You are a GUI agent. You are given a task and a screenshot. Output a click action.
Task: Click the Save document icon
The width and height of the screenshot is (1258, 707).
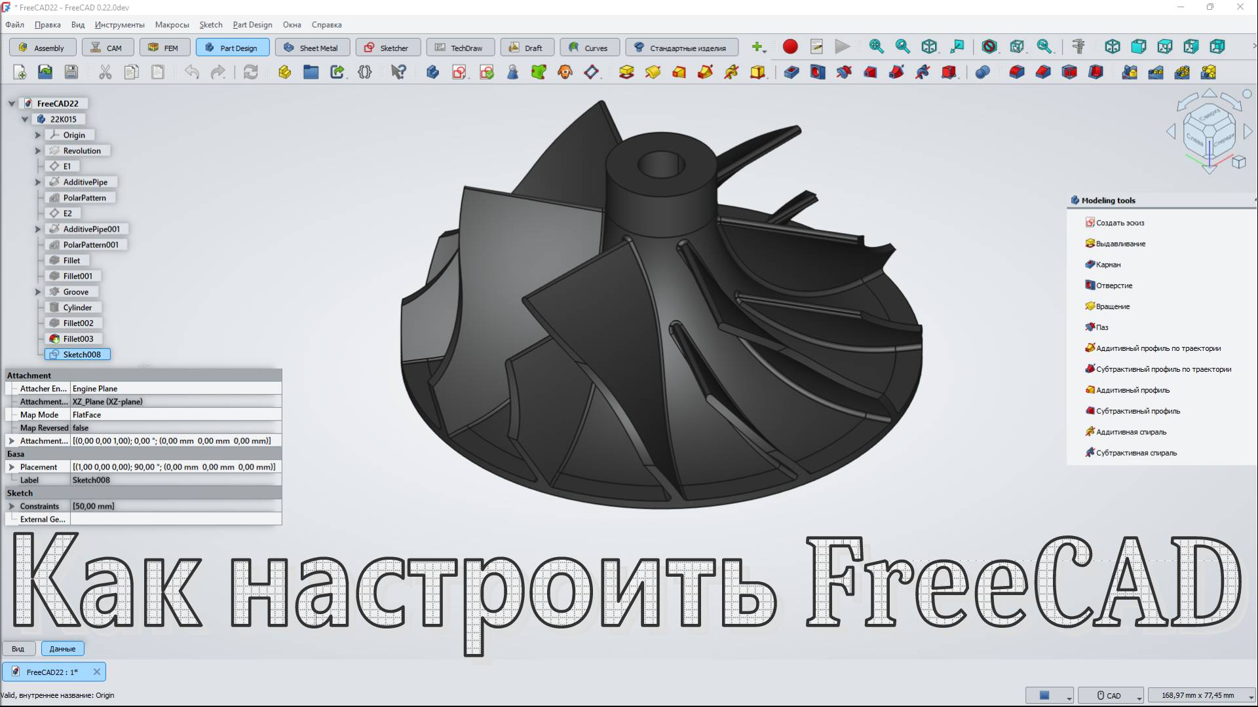coord(71,72)
